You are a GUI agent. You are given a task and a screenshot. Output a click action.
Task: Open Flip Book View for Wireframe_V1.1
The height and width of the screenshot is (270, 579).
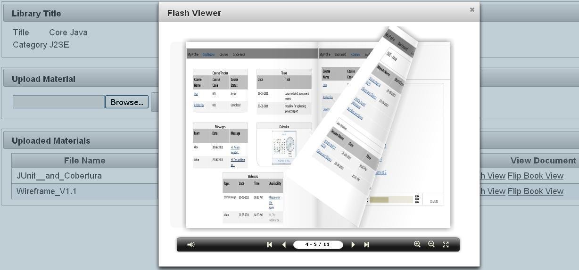[536, 191]
